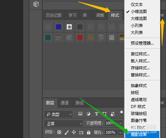Viewport: 166px width, 138px height.
Task: Filter layers by adjustment layer icon
Action: 88,114
